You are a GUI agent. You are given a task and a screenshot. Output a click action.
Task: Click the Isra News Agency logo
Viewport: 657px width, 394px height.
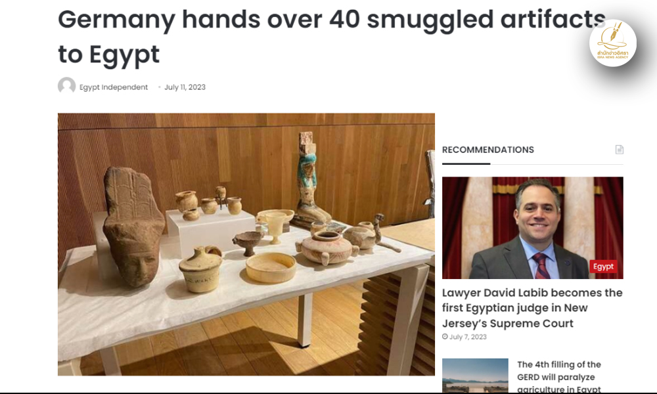tap(612, 43)
